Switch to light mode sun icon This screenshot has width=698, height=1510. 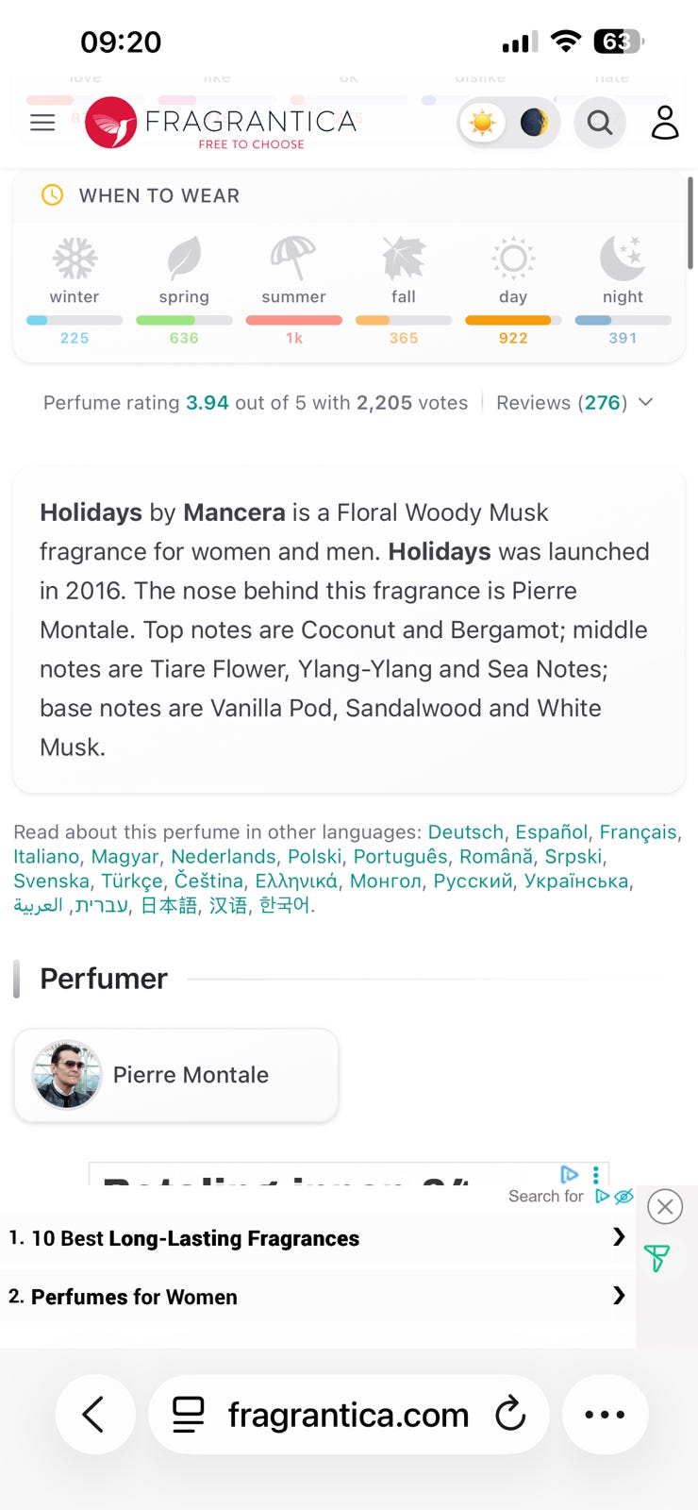click(x=483, y=123)
